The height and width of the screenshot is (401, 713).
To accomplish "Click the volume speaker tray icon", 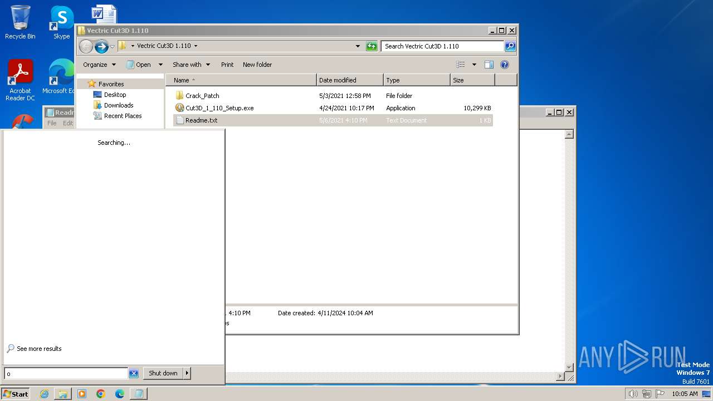I will pos(633,394).
